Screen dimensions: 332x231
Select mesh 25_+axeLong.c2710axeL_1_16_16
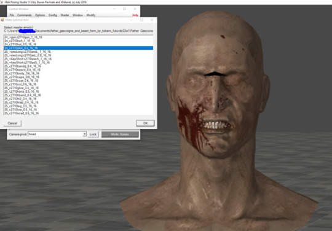click(x=78, y=52)
